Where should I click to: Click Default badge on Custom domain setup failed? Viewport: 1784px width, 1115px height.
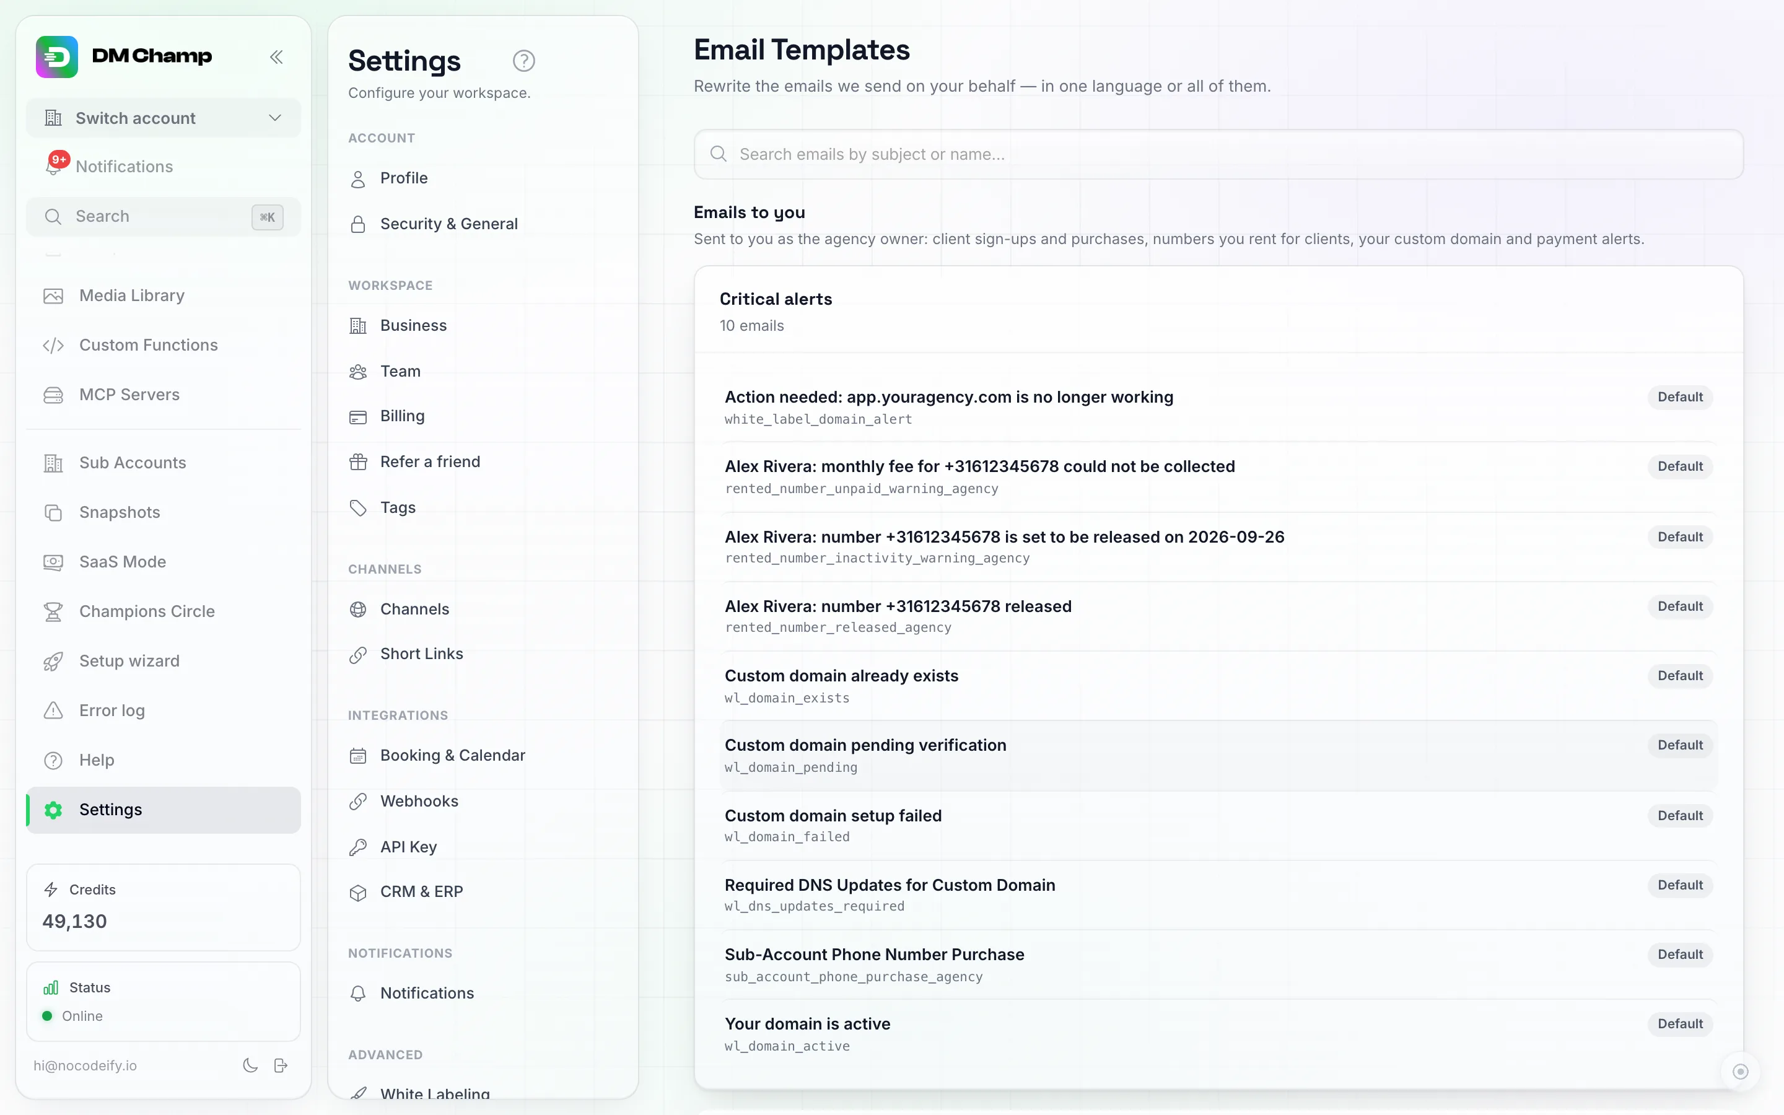pos(1680,816)
